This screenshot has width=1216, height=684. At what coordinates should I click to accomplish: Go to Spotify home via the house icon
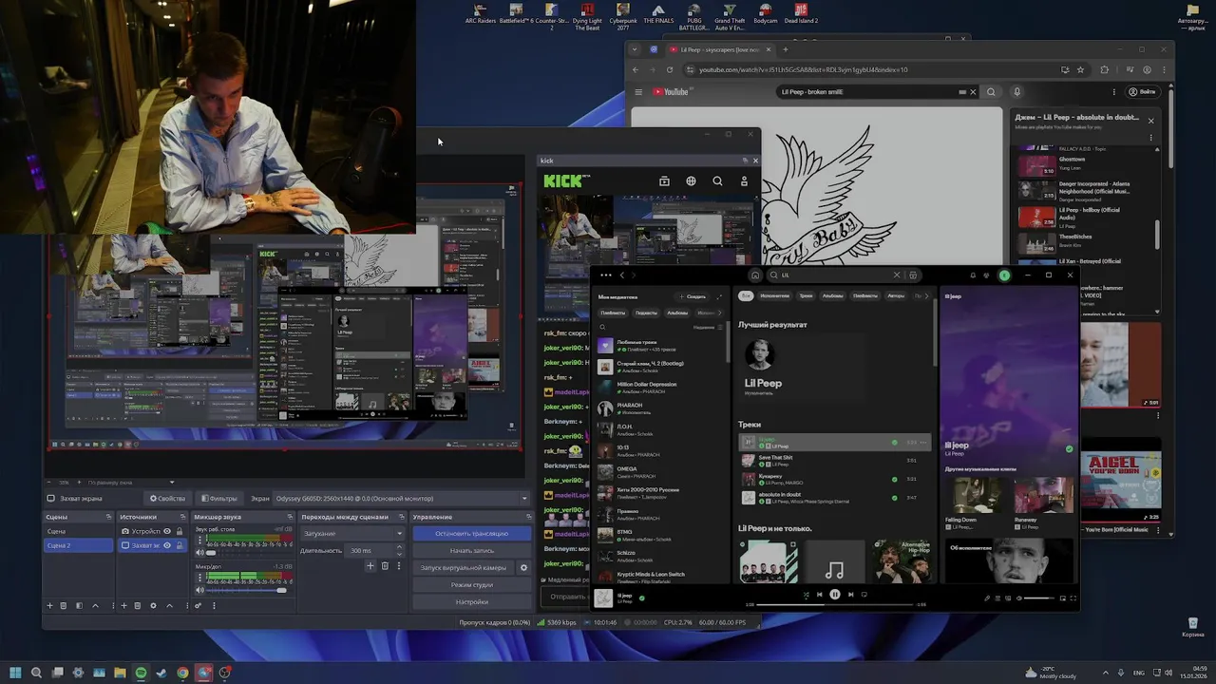[x=755, y=275]
